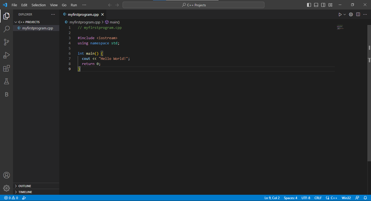This screenshot has height=201, width=371.
Task: Click Ln 9, Col 2 in status bar
Action: point(272,198)
